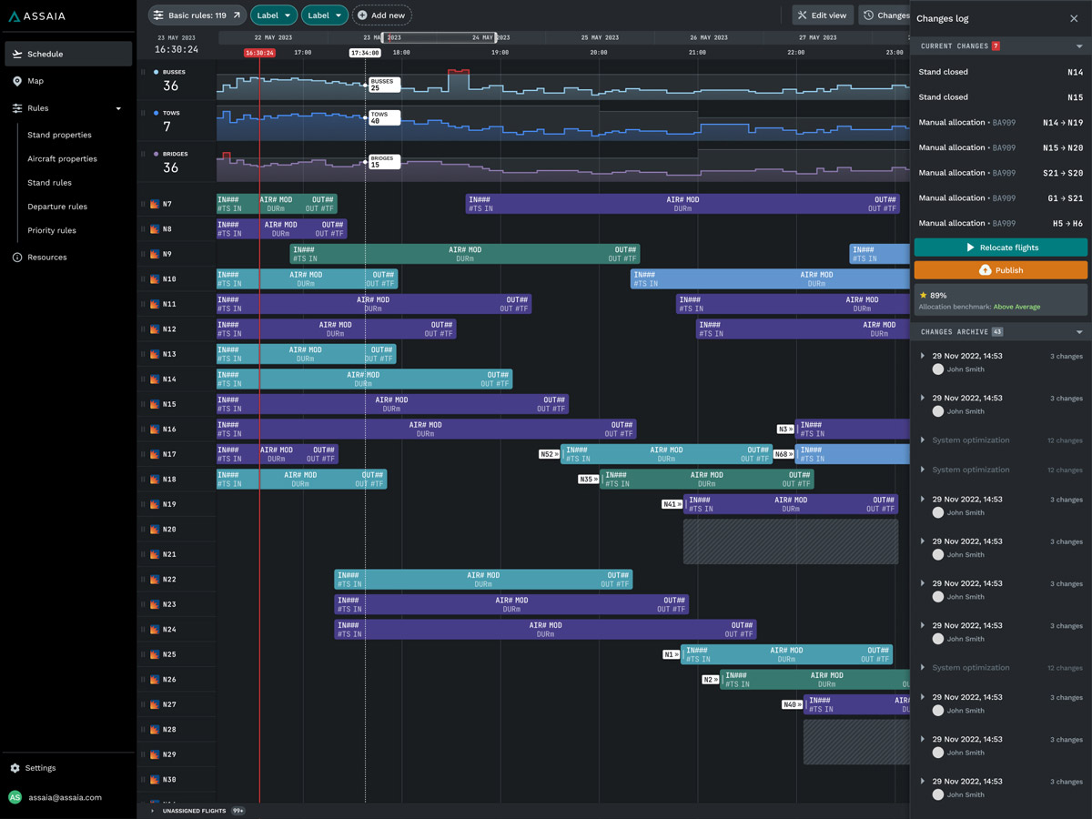Click the Basic rules filter icon
The height and width of the screenshot is (819, 1092).
click(159, 15)
